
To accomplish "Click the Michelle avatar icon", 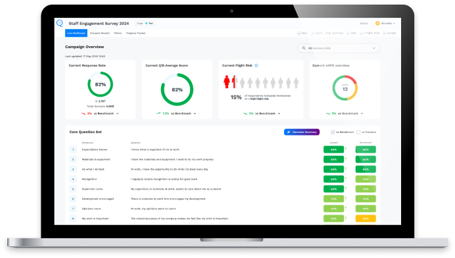I will point(377,23).
